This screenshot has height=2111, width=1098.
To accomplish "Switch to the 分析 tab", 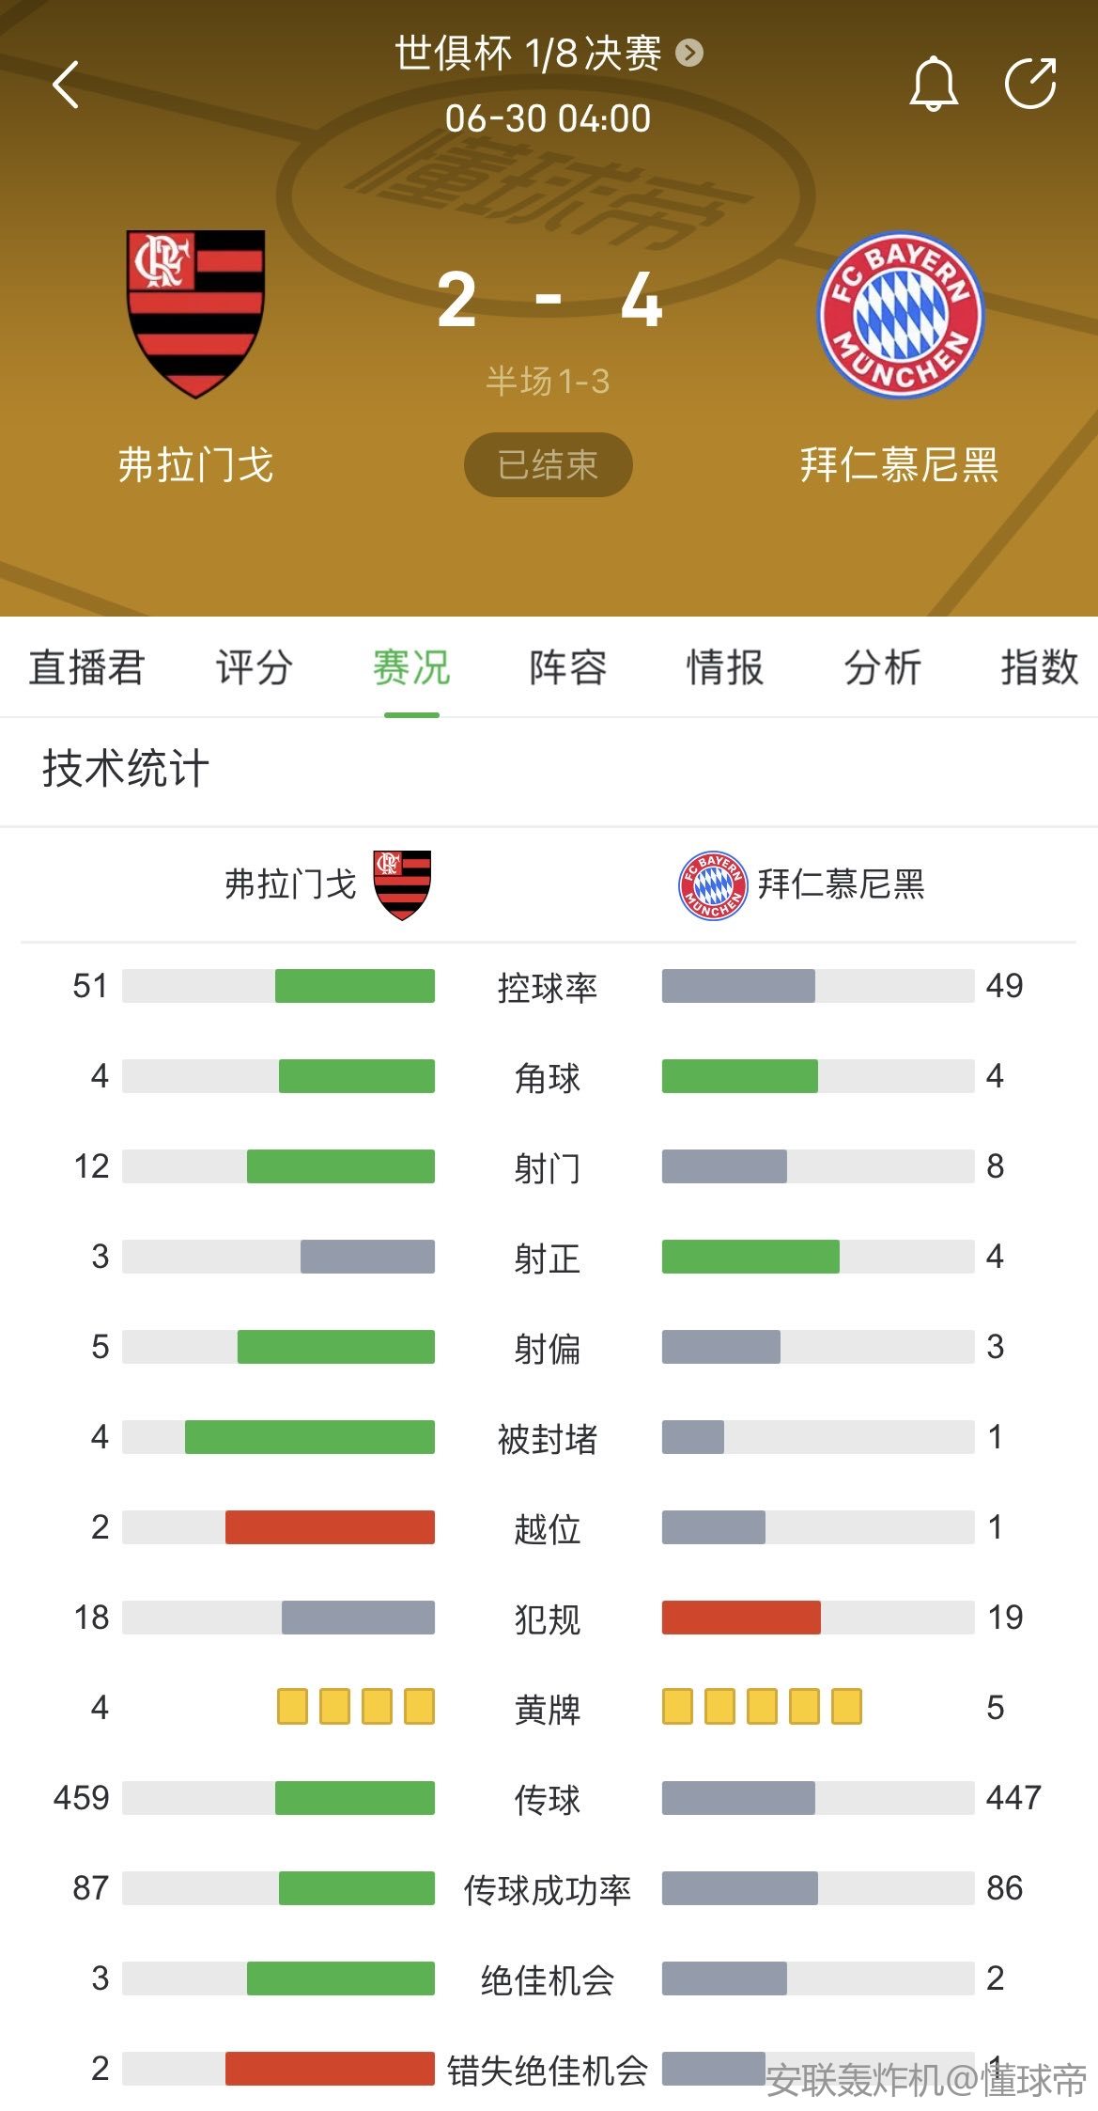I will (882, 667).
